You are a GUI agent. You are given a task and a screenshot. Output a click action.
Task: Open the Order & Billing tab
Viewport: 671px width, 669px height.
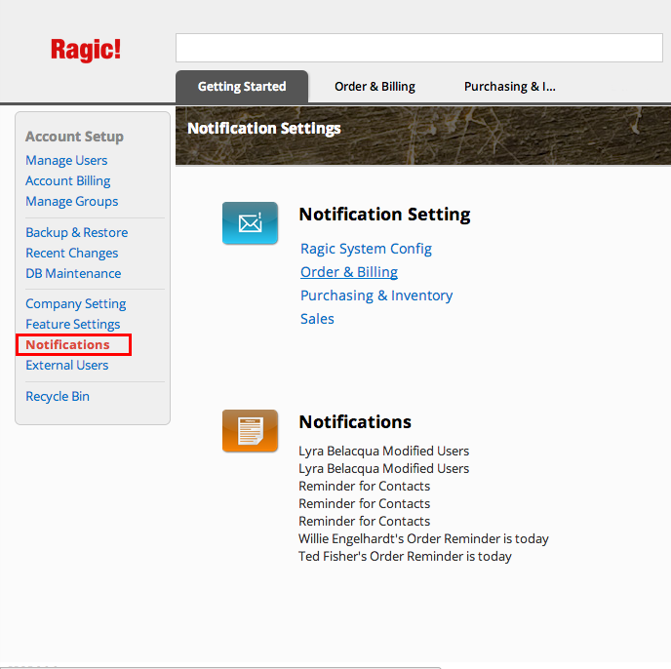click(x=375, y=87)
